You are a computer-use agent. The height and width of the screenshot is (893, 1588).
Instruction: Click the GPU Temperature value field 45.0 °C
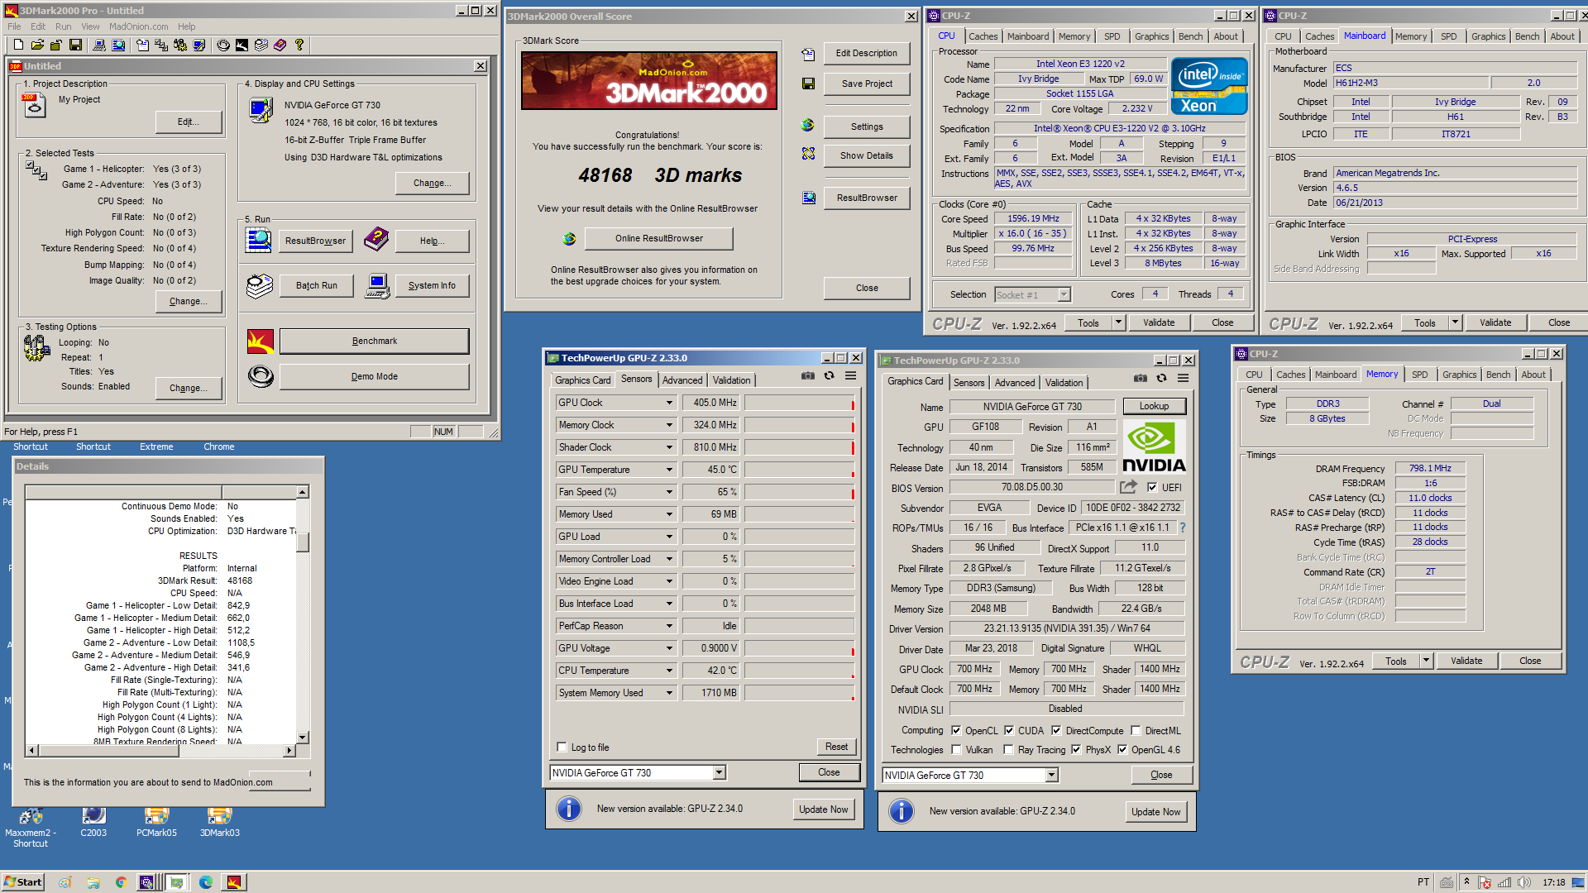point(710,470)
